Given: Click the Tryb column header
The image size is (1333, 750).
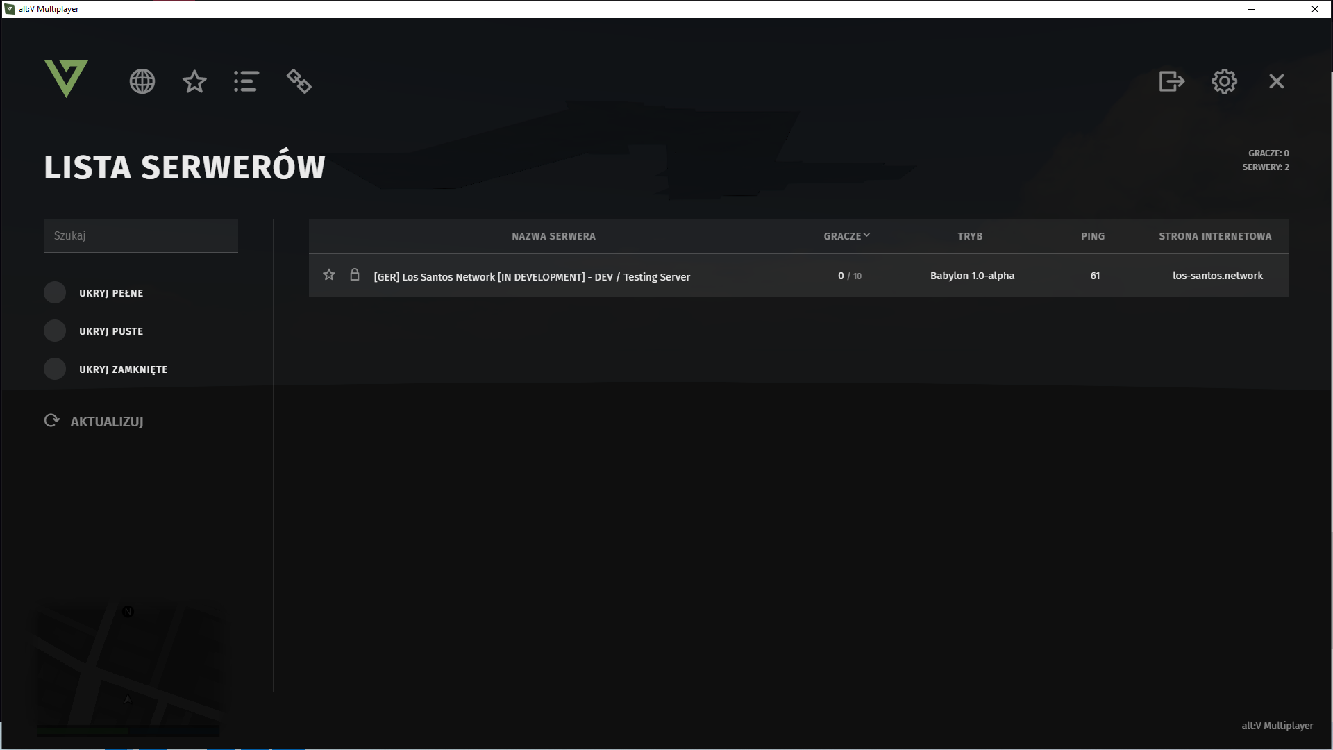Looking at the screenshot, I should (x=970, y=236).
